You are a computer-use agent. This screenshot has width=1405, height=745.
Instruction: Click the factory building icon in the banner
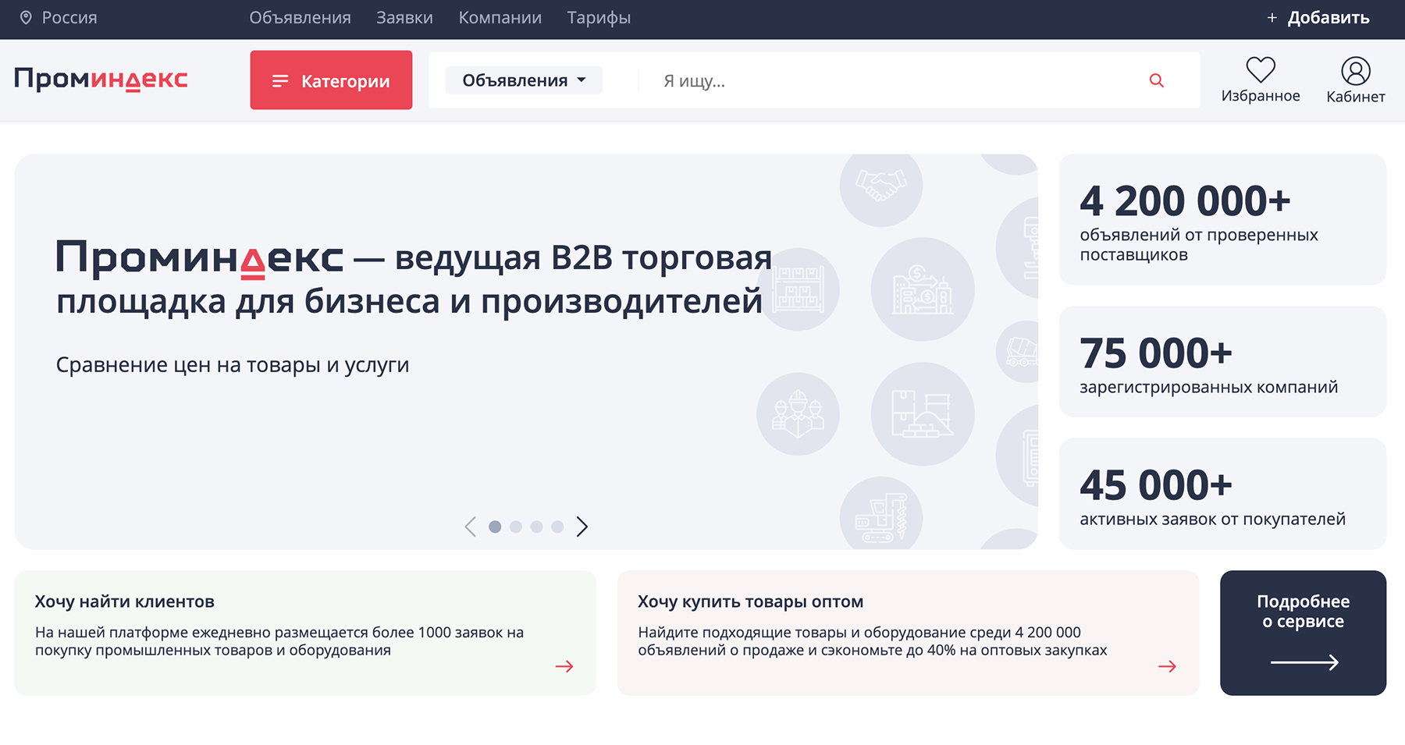coord(923,289)
